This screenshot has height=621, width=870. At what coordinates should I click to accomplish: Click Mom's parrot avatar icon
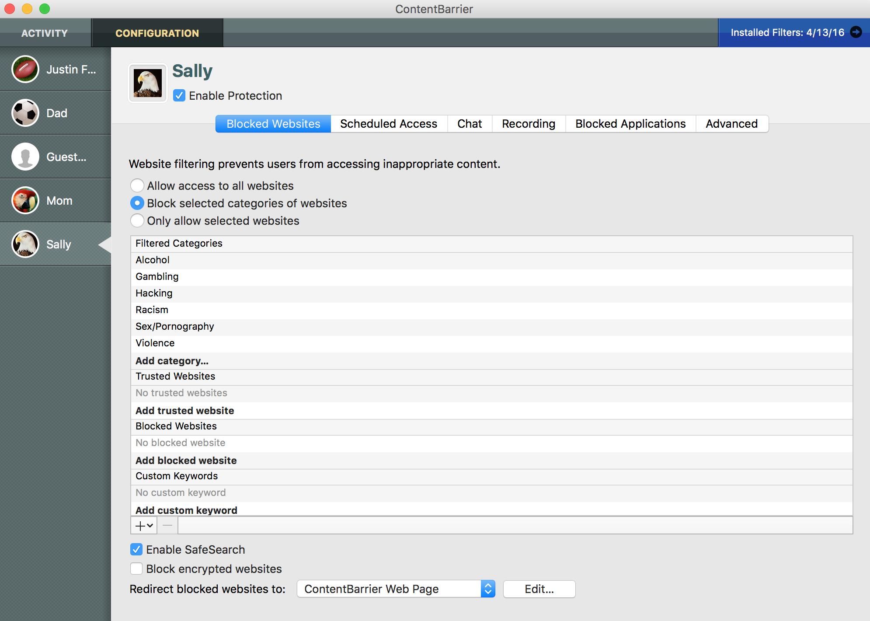(x=25, y=200)
